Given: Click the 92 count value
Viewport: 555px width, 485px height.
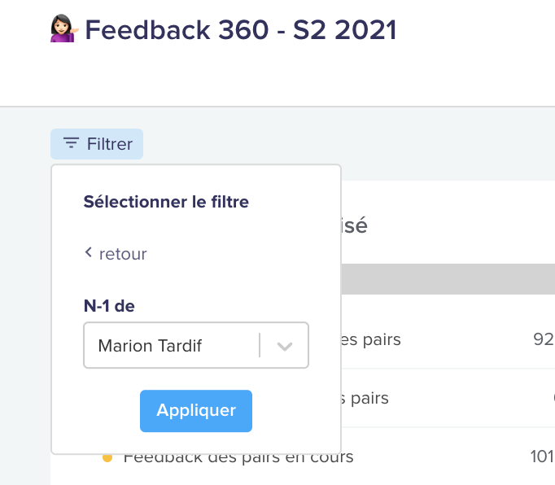Looking at the screenshot, I should tap(544, 339).
